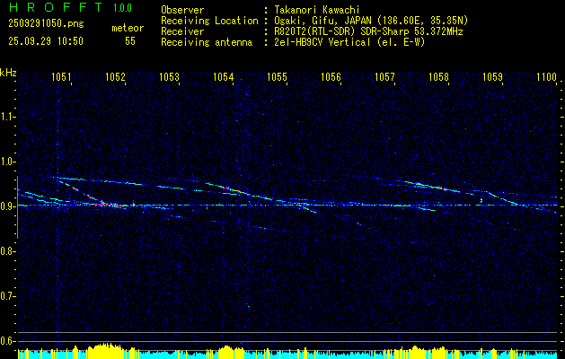The image size is (565, 359).
Task: Click the meteor label
Action: [x=128, y=28]
